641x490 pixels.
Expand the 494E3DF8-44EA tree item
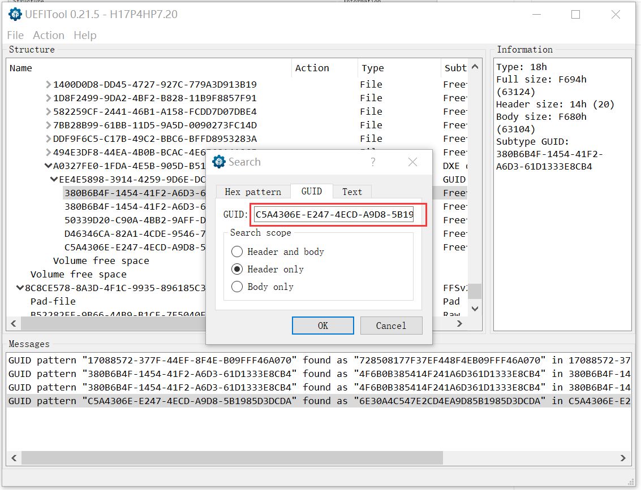pos(48,152)
